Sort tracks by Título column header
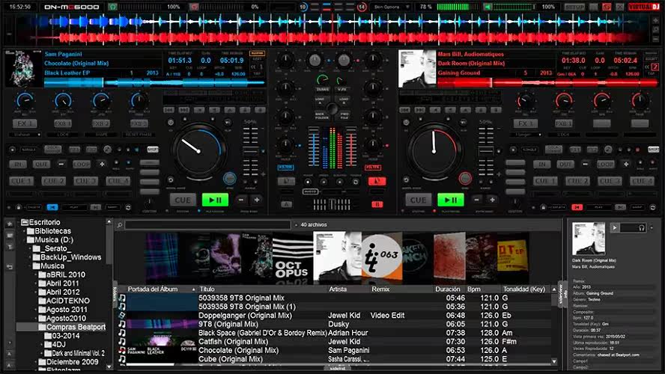Viewport: 665px width, 374px height. click(x=207, y=289)
